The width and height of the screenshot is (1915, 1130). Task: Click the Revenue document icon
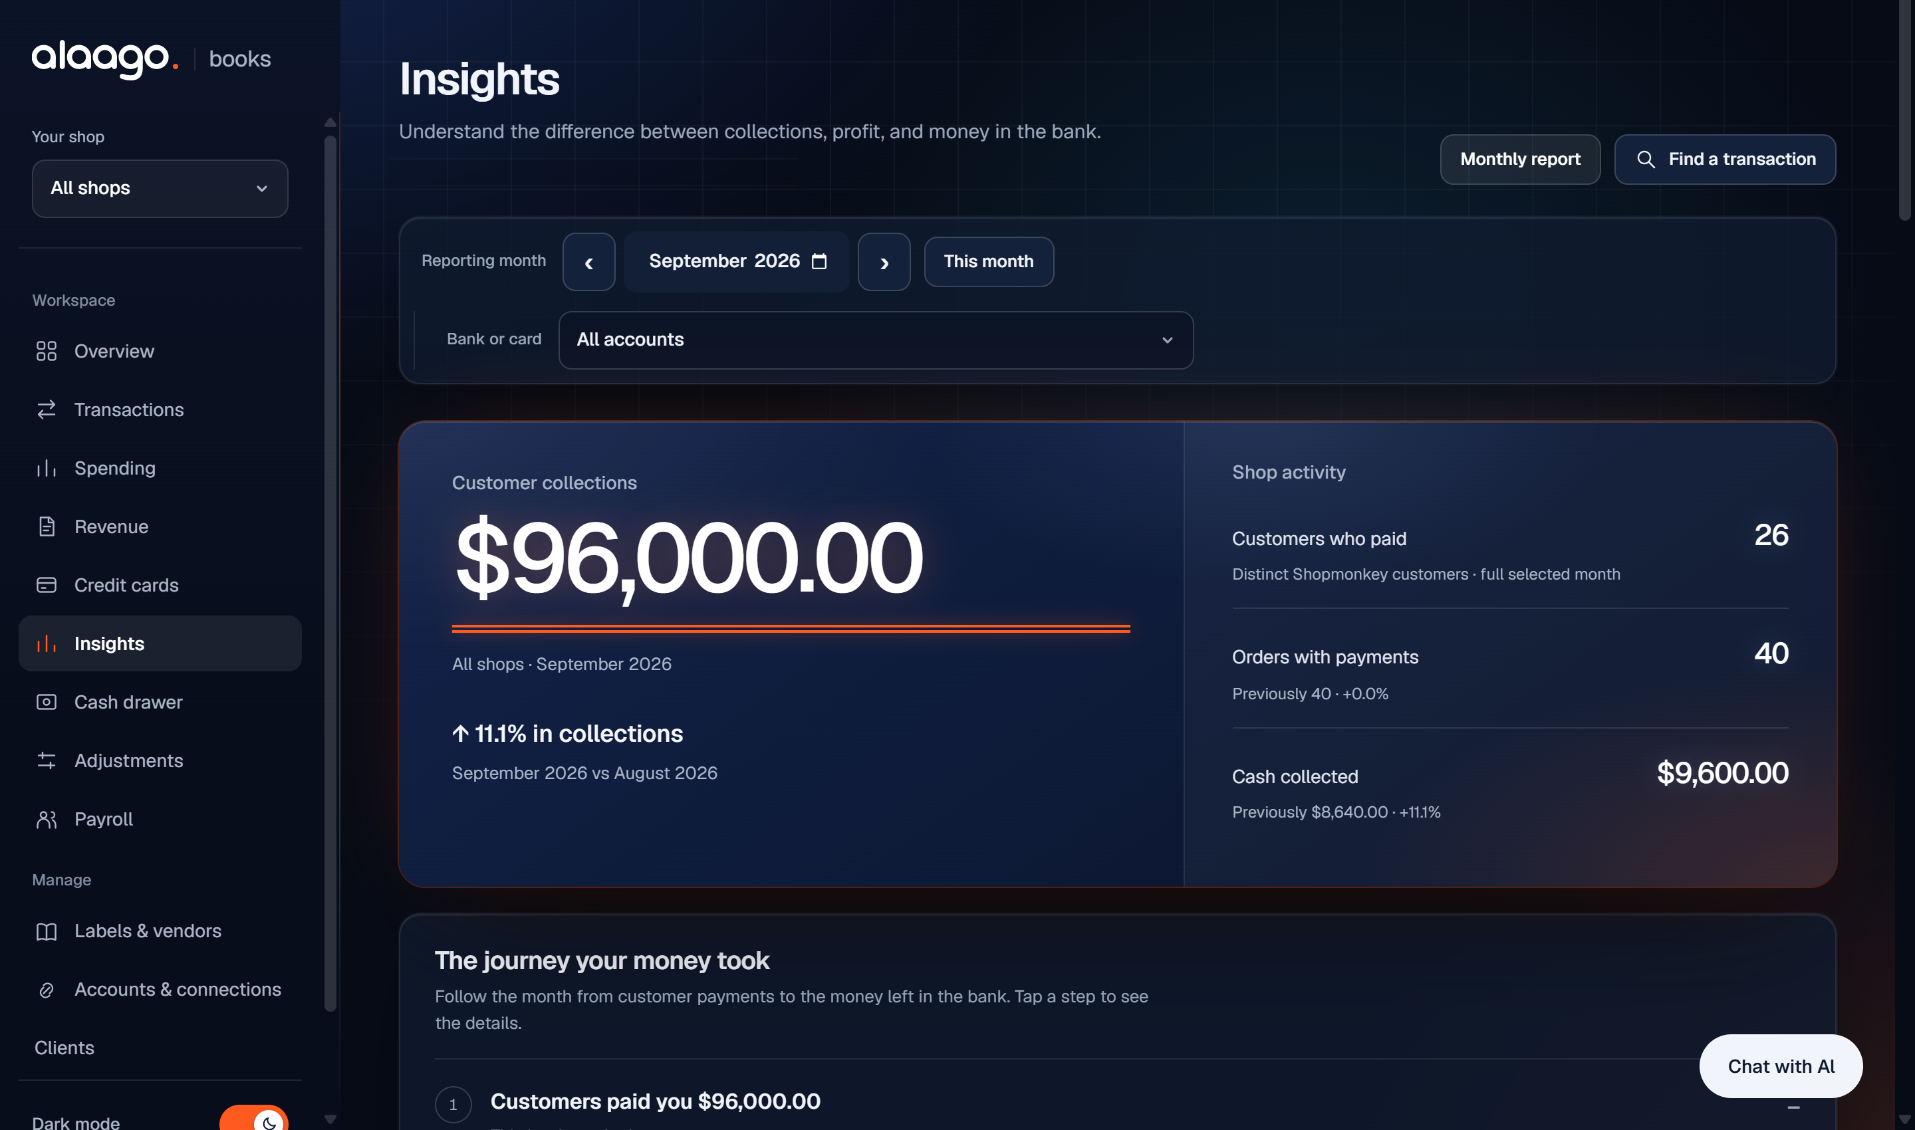[47, 527]
